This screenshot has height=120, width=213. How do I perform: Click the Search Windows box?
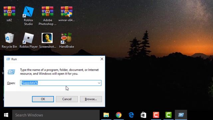[56, 115]
